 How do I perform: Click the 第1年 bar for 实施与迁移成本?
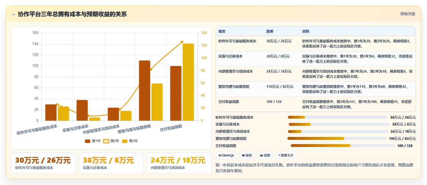(82, 110)
